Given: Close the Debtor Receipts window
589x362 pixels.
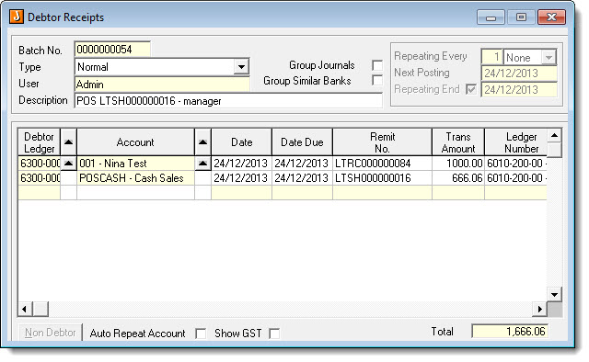Looking at the screenshot, I should (551, 17).
